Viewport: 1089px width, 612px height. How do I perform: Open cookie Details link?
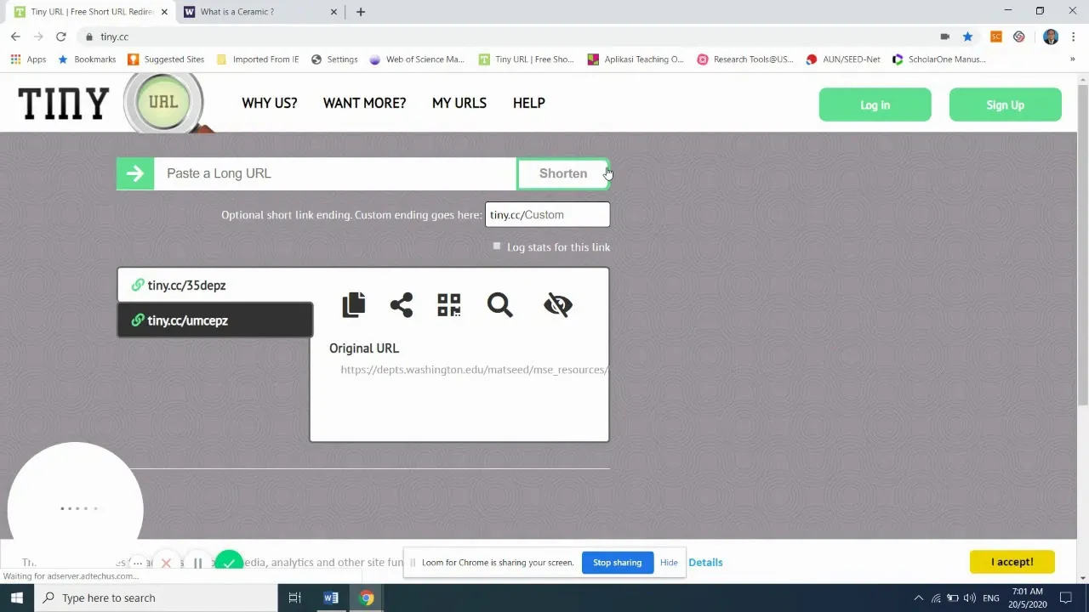(705, 563)
